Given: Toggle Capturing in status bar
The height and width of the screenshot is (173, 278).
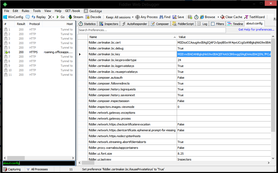Looking at the screenshot, I should pyautogui.click(x=12, y=169).
